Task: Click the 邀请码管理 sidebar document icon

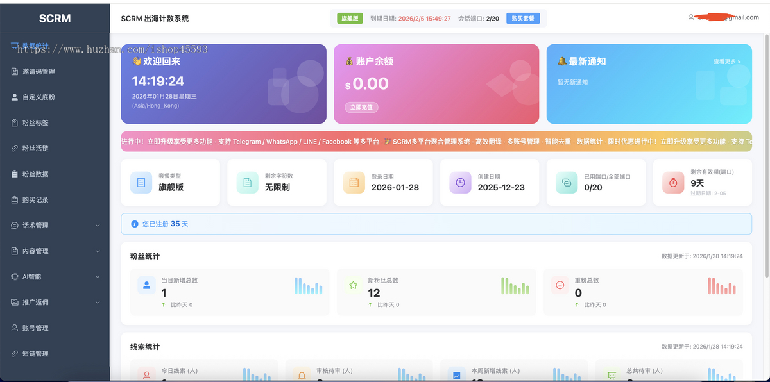Action: point(15,72)
